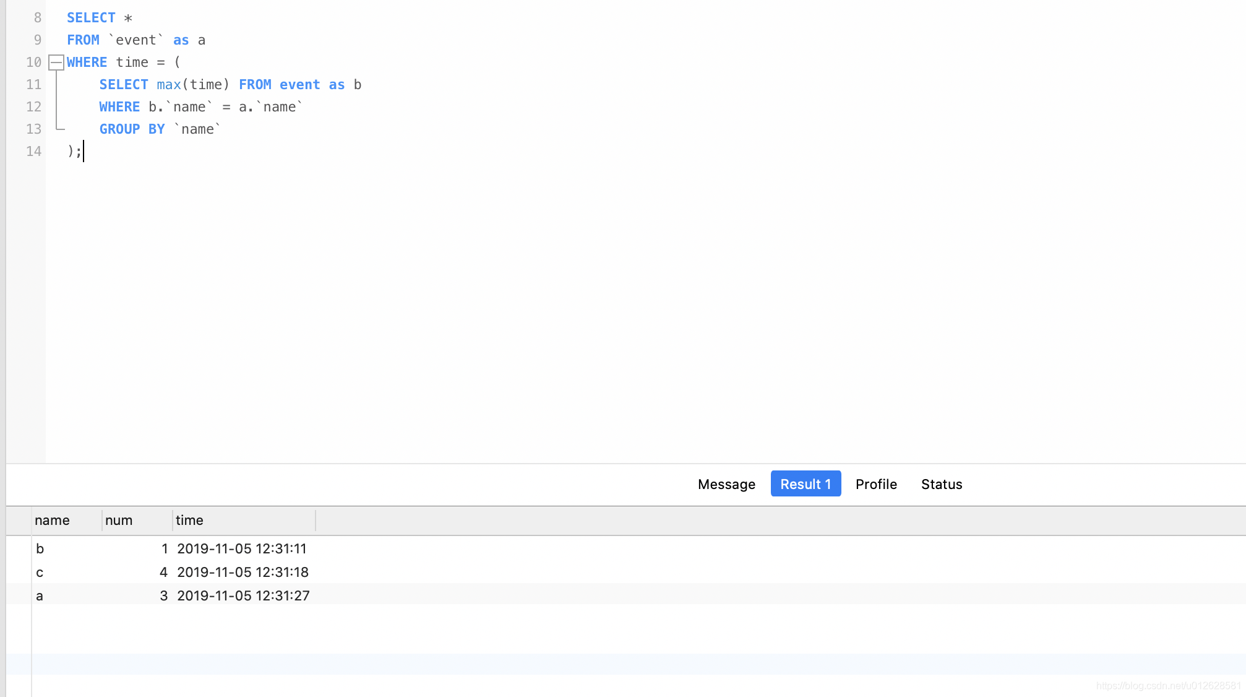Select num cell with value 1

click(x=137, y=548)
